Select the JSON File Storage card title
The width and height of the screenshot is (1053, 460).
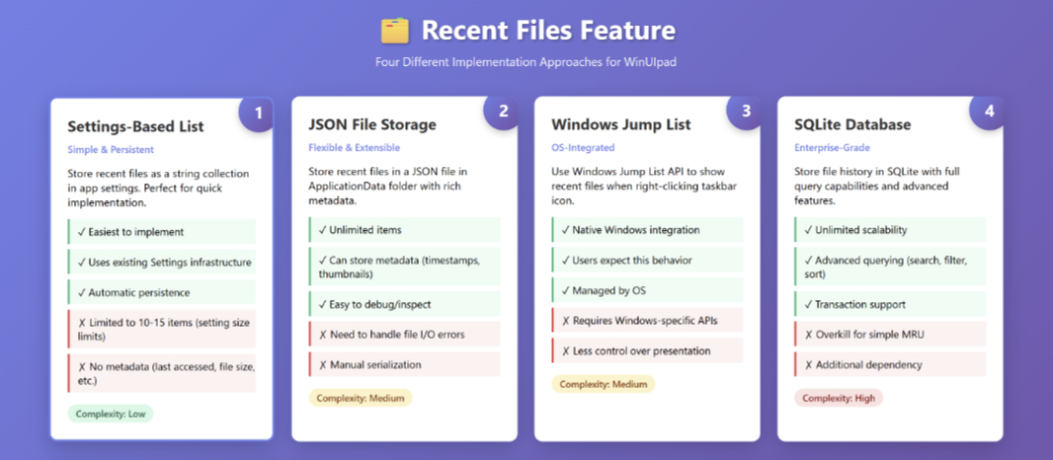371,125
